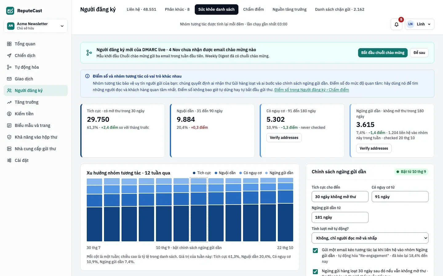The image size is (443, 276).
Task: Edit the Ngừng gửi dần từ 181 ngày field
Action: [340, 217]
